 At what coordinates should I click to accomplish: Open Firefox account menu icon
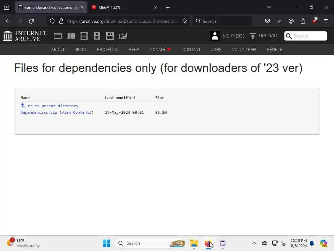pyautogui.click(x=291, y=21)
